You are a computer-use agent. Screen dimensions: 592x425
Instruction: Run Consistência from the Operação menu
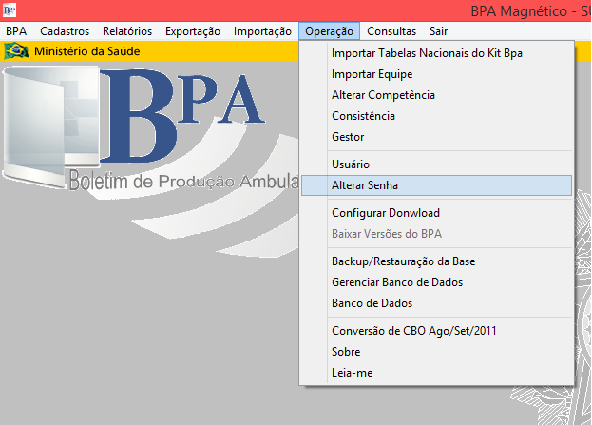pyautogui.click(x=363, y=116)
